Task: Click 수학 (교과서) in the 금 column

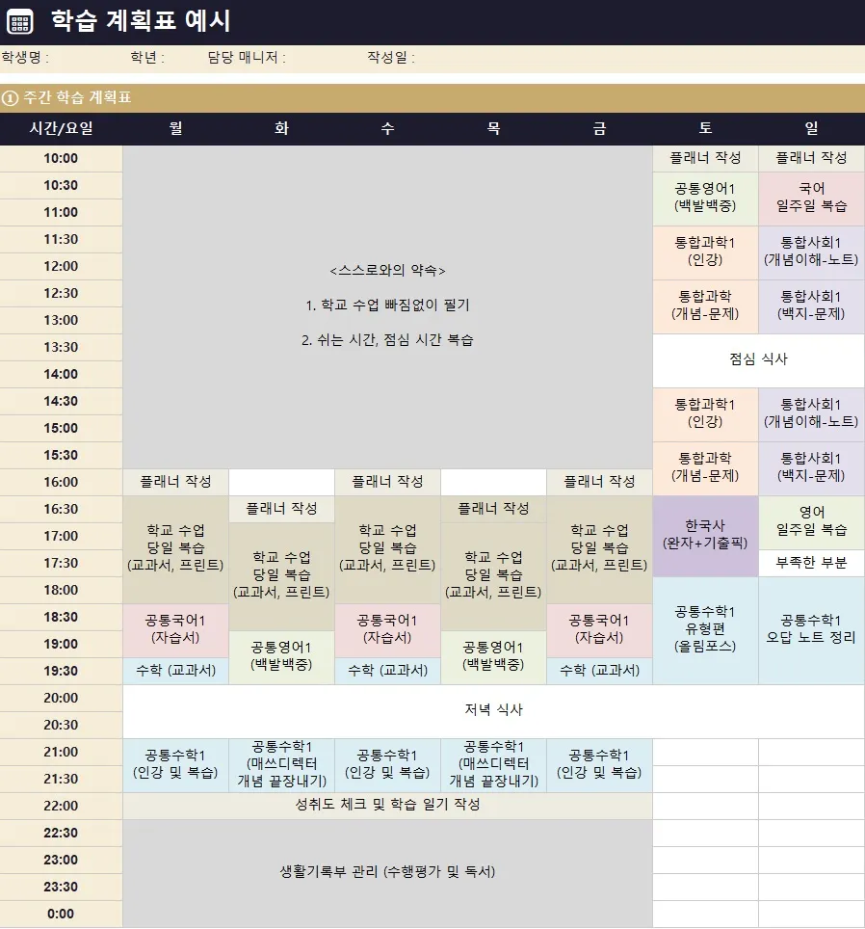Action: click(x=600, y=672)
